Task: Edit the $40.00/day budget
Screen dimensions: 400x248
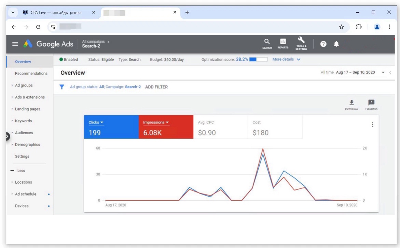Action: click(174, 60)
